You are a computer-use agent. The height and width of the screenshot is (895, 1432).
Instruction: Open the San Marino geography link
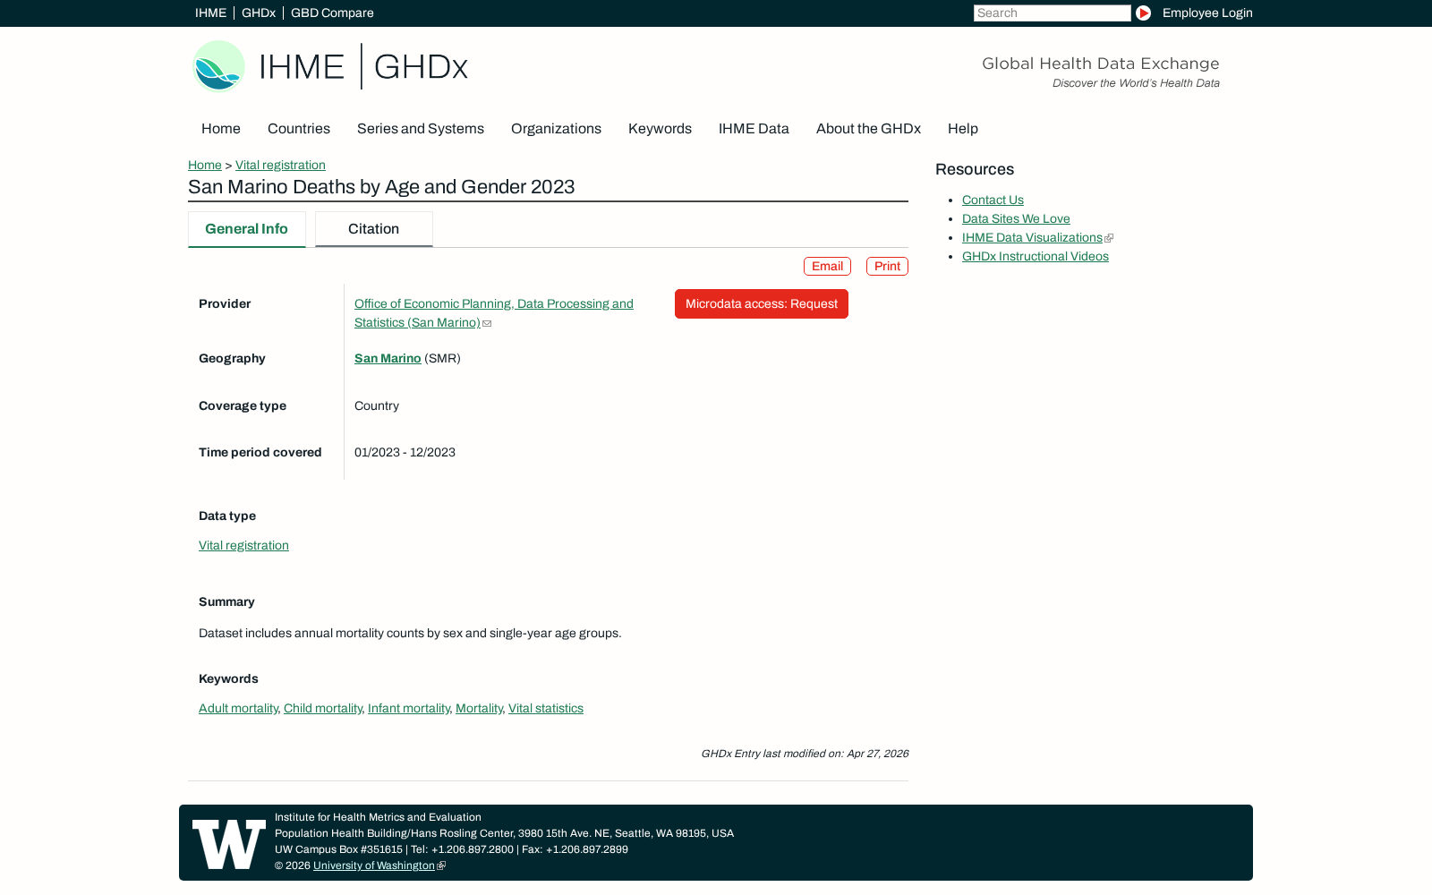[388, 358]
